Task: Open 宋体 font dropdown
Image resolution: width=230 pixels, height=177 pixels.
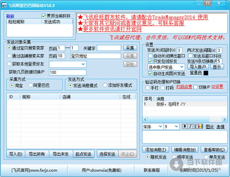Action: 160,126
